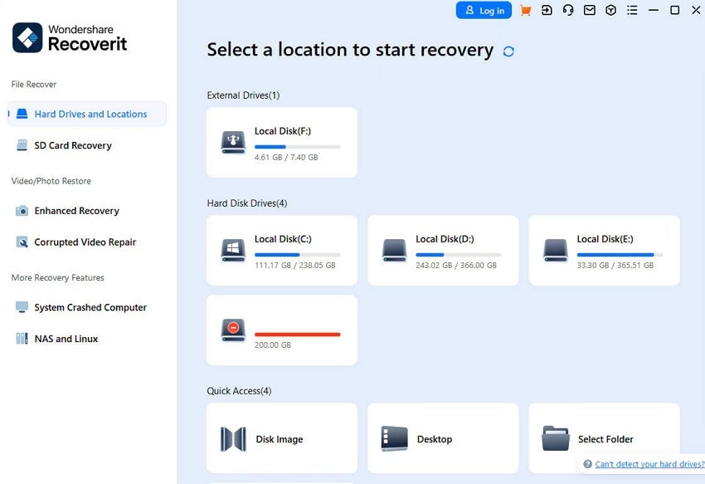
Task: Select the 200.00 GB lost partition card
Action: pyautogui.click(x=282, y=330)
